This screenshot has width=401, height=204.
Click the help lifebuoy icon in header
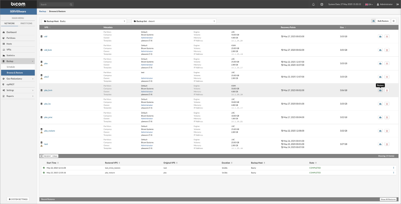322,4
